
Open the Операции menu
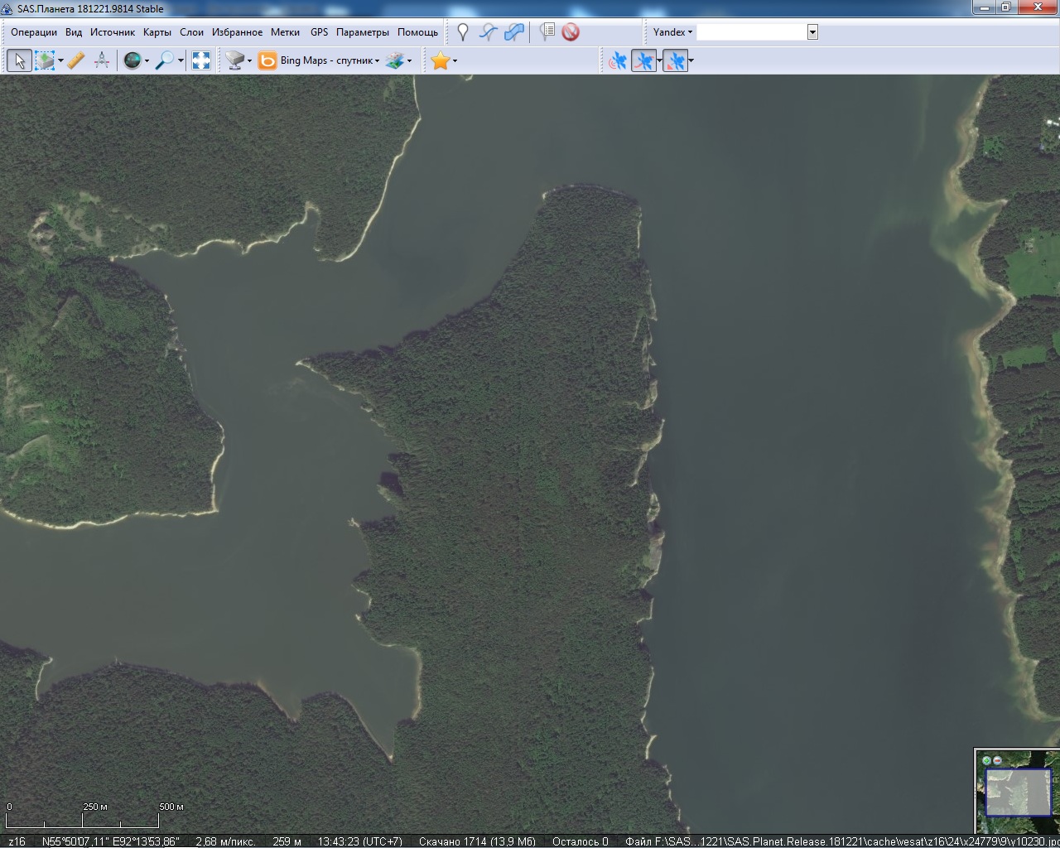(x=34, y=32)
